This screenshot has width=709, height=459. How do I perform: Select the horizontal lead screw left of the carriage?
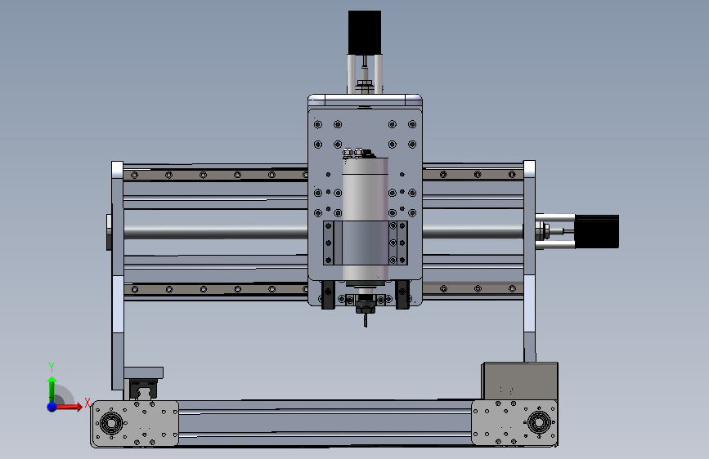(216, 232)
